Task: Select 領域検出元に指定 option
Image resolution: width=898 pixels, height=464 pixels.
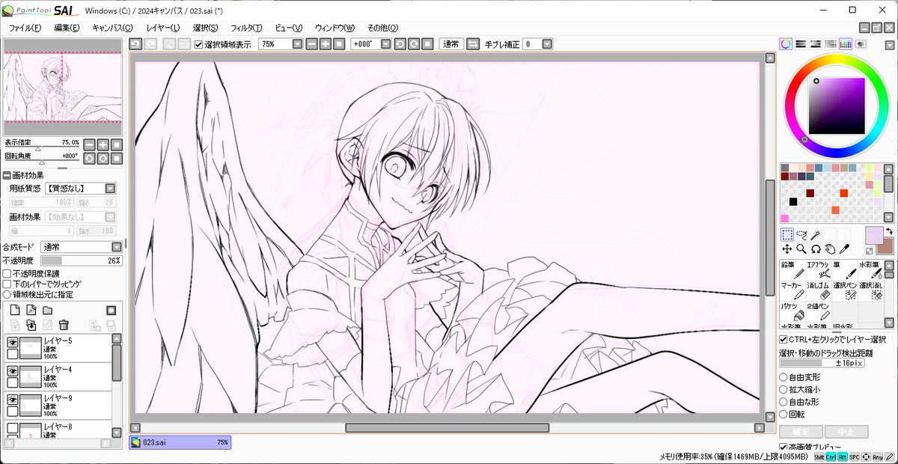Action: tap(7, 295)
